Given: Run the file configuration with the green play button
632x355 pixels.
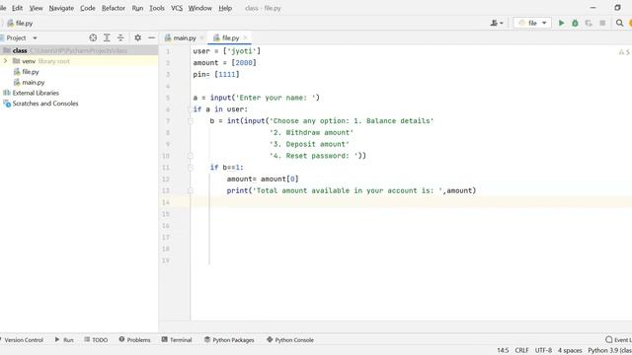Looking at the screenshot, I should tap(561, 23).
